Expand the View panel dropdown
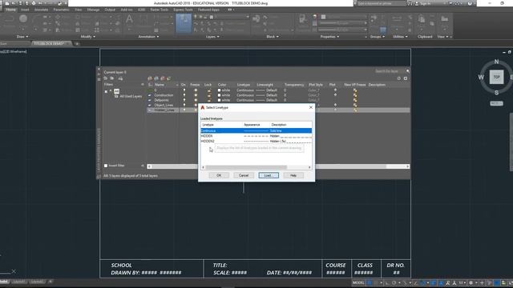The image size is (513, 288). [443, 37]
